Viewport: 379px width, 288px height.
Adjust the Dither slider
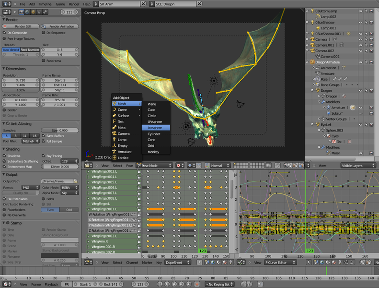(x=60, y=167)
